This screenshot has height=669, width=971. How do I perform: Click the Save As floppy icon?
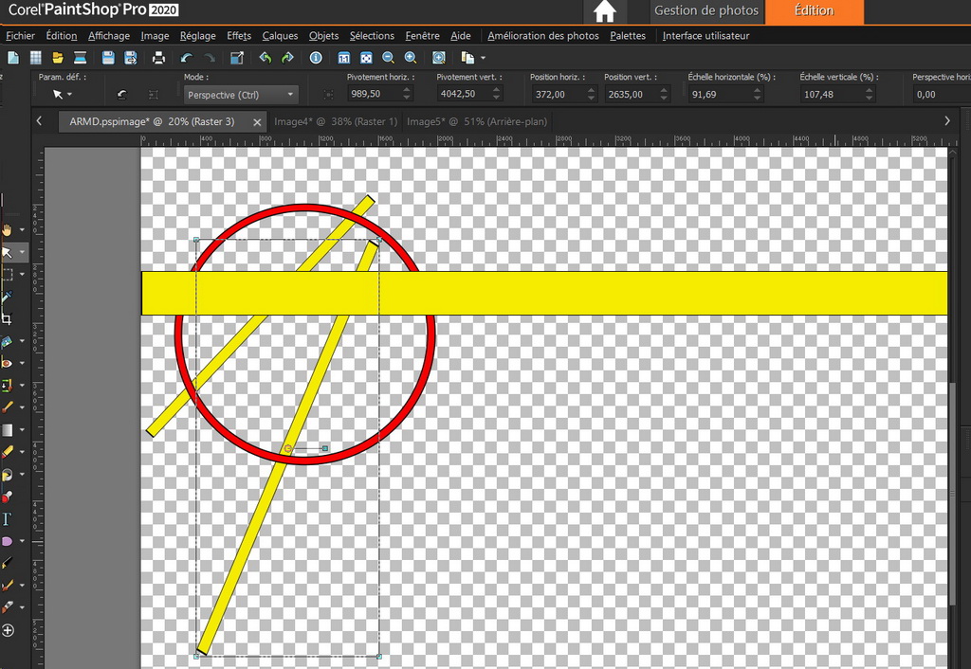[130, 58]
